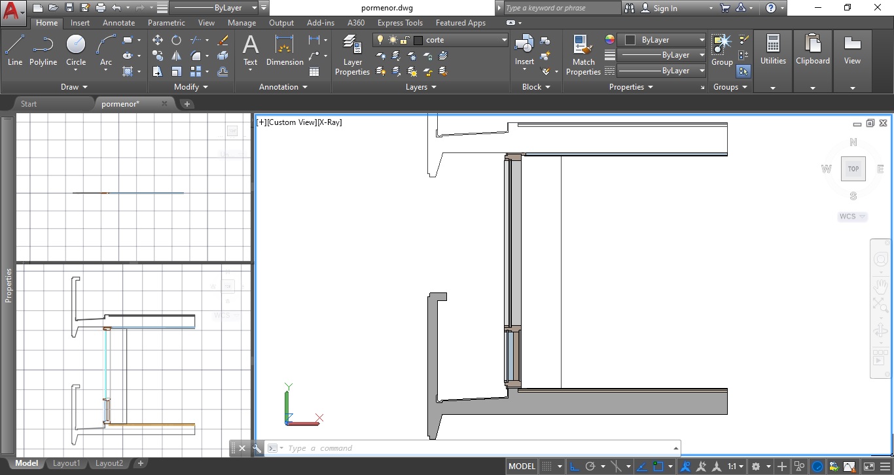Toggle Polar tracking in status bar
Viewport: 894px width, 475px height.
[590, 466]
